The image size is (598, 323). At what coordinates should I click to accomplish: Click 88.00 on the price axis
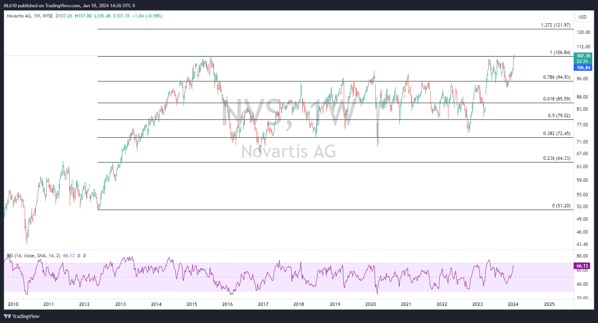pyautogui.click(x=582, y=97)
